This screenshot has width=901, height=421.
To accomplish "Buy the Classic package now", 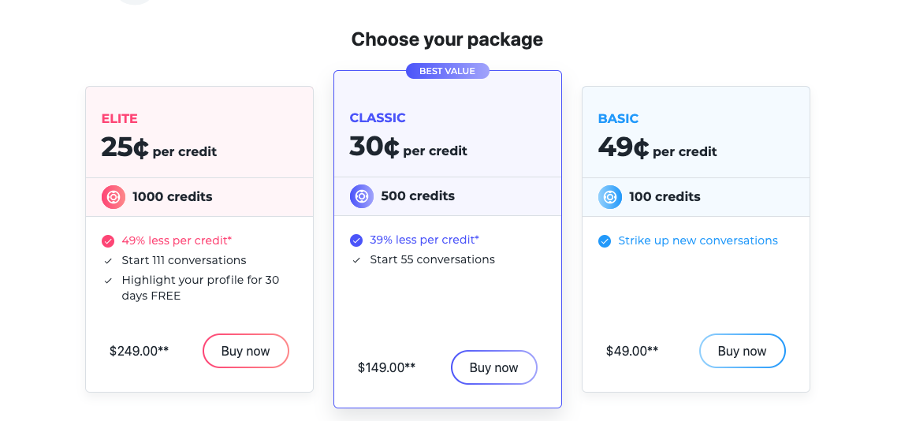I will click(x=494, y=367).
